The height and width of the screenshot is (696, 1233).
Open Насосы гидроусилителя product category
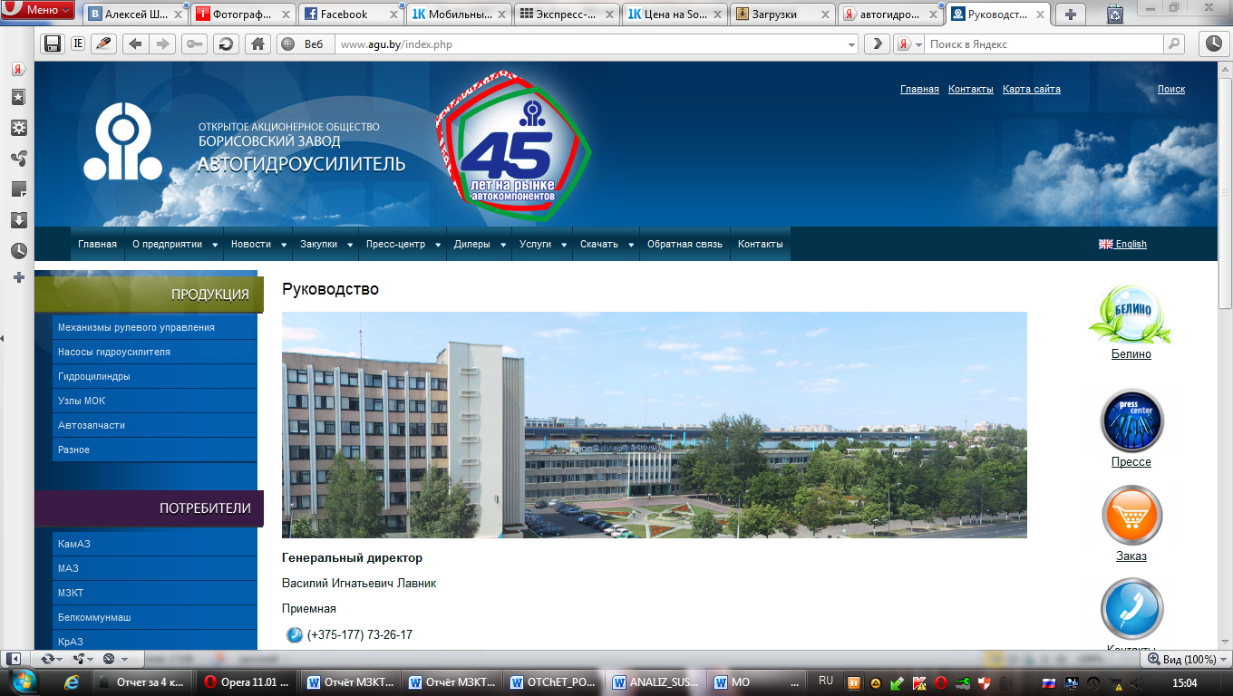pos(154,352)
